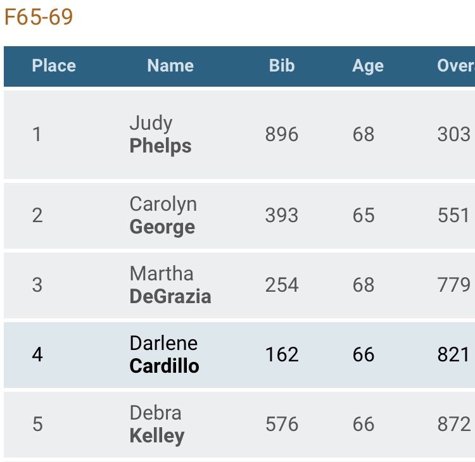Click the Overall column header
This screenshot has width=475, height=462.
point(455,66)
